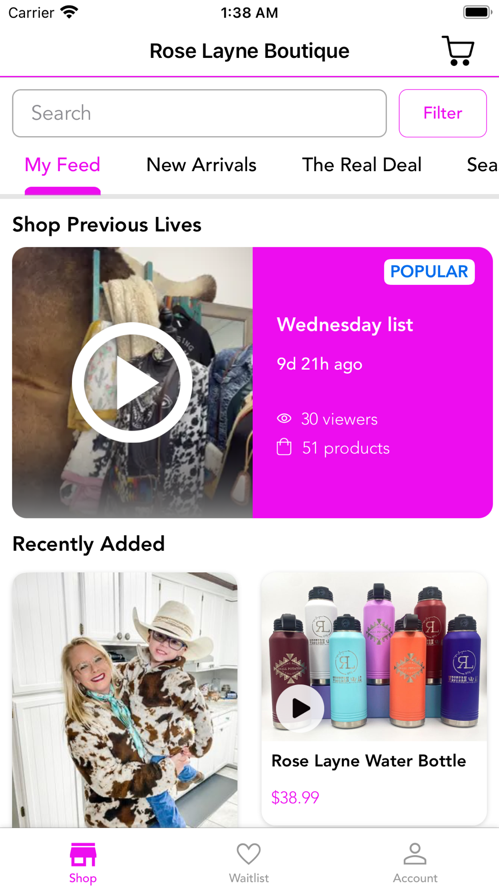499x887 pixels.
Task: Open Rose Layne Water Bottle product title
Action: point(369,761)
